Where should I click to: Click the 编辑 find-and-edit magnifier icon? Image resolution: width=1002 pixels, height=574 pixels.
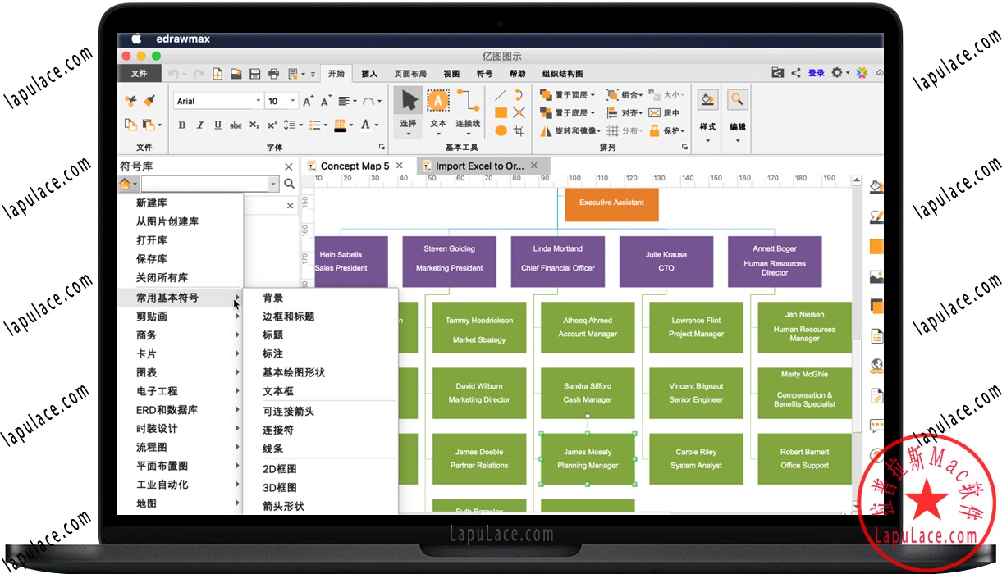point(736,98)
